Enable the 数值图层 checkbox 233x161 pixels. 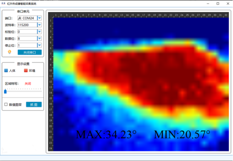tap(6, 104)
